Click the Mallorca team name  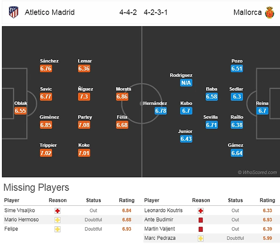pos(247,12)
